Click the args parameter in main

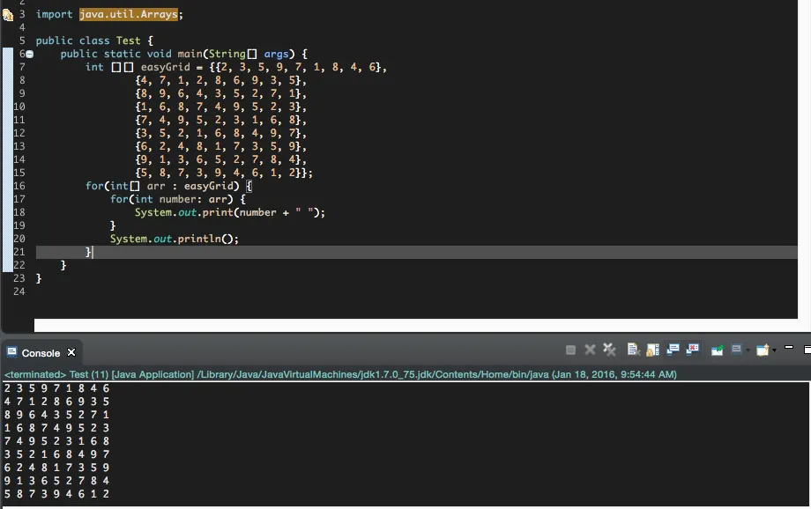276,54
